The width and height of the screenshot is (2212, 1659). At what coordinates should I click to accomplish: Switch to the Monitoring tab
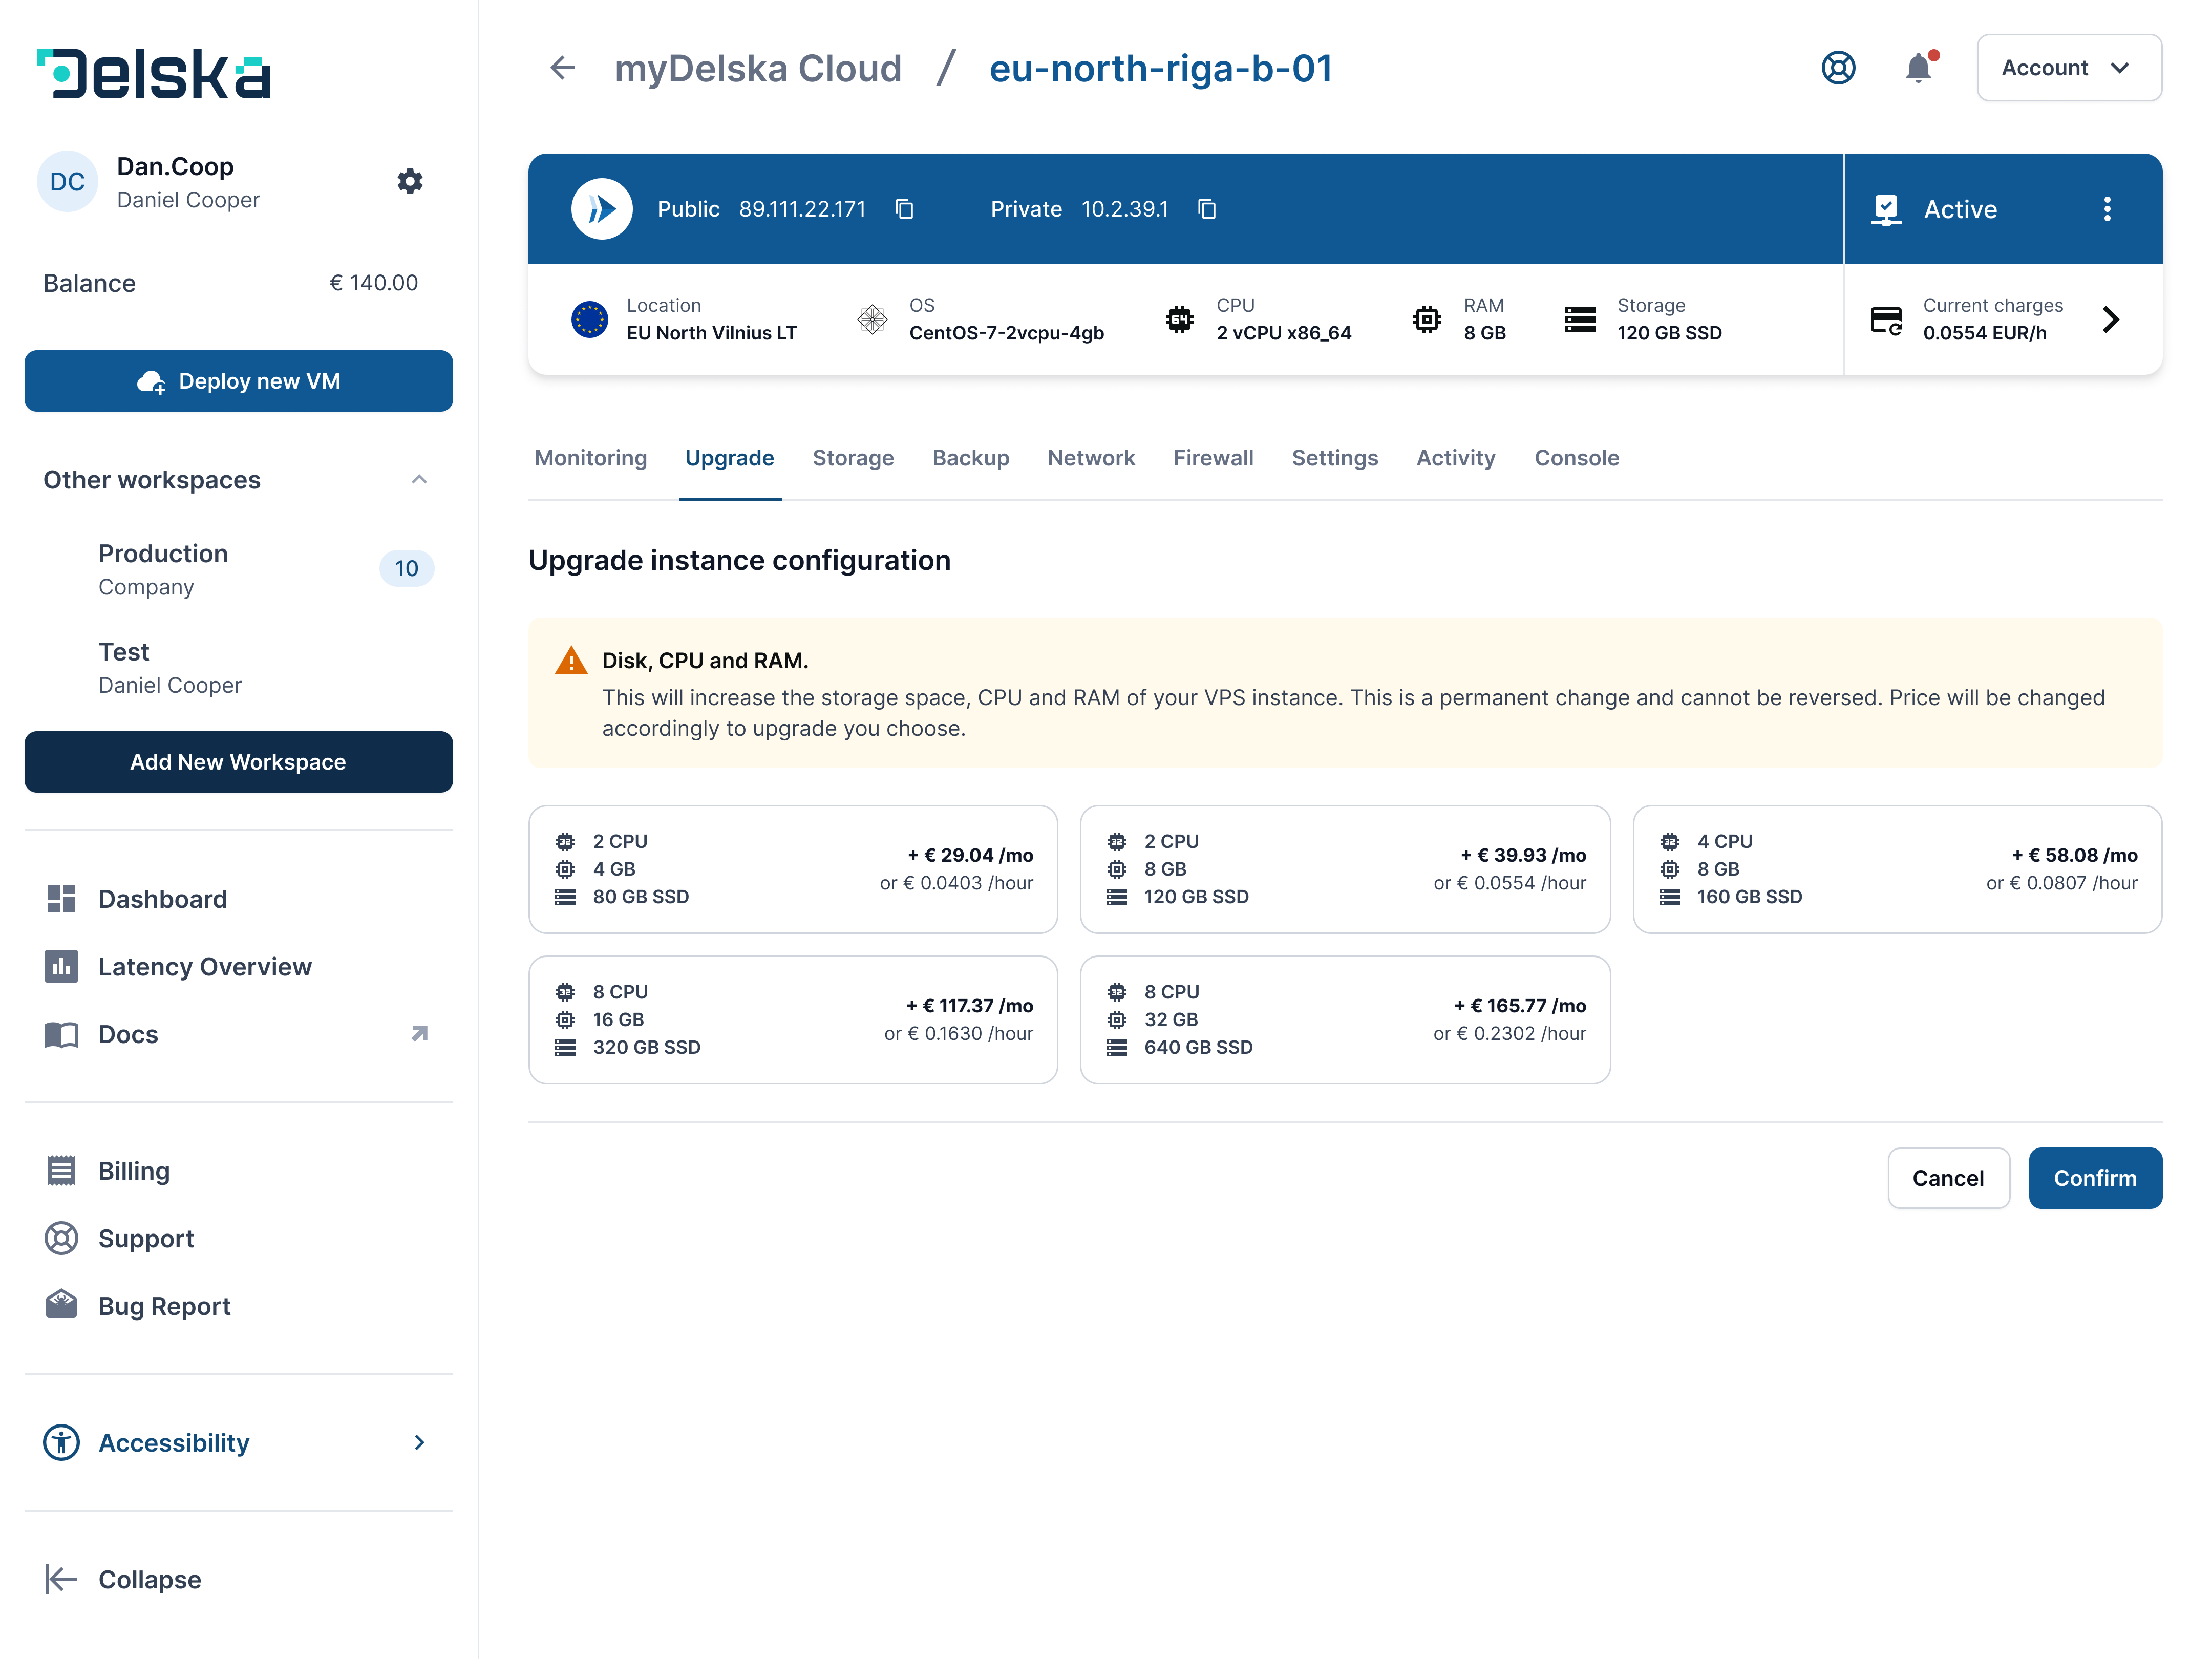click(x=591, y=458)
